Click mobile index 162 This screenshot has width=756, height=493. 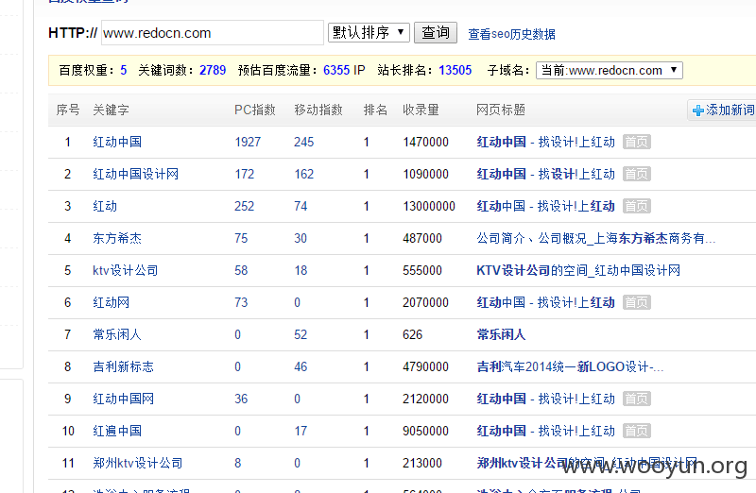(x=304, y=174)
